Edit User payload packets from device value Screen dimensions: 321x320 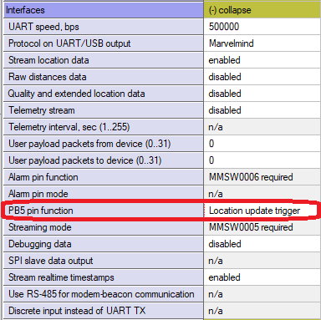[262, 144]
